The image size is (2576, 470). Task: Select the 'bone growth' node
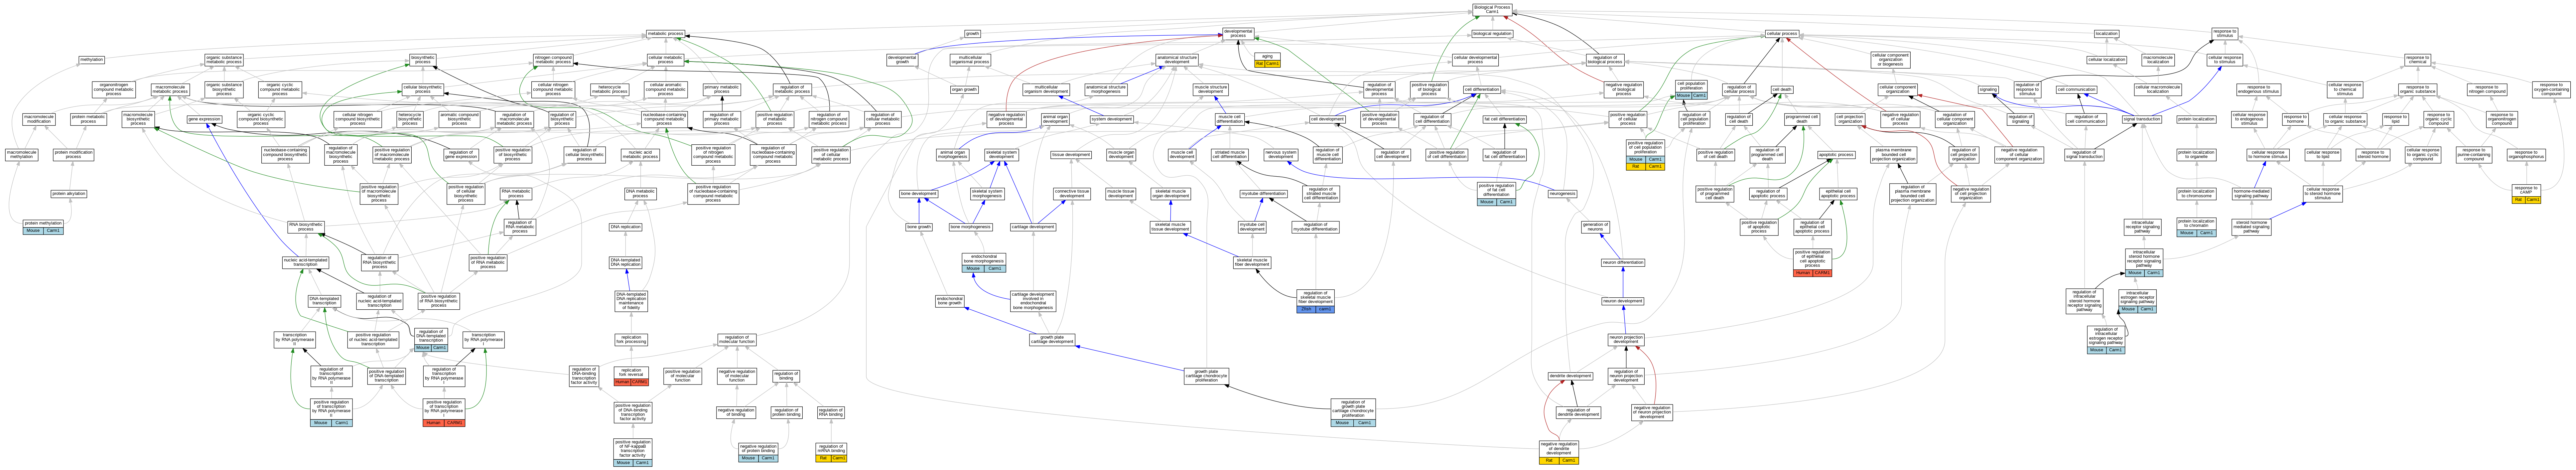coord(919,227)
